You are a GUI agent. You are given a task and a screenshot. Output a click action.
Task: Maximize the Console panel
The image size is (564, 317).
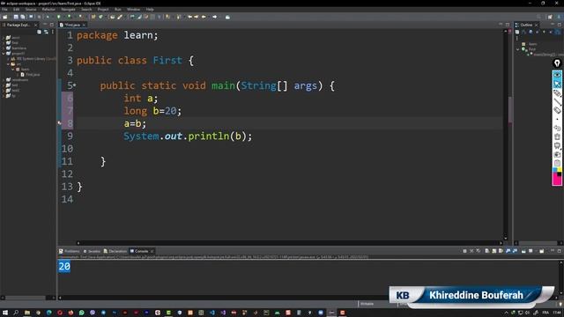[x=559, y=251]
